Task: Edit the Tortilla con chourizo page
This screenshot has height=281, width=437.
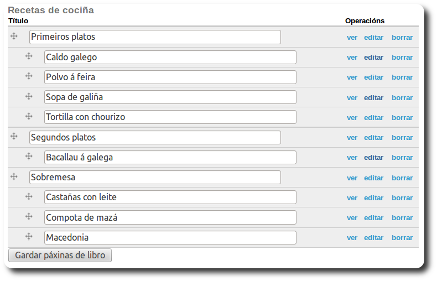Action: pos(373,118)
